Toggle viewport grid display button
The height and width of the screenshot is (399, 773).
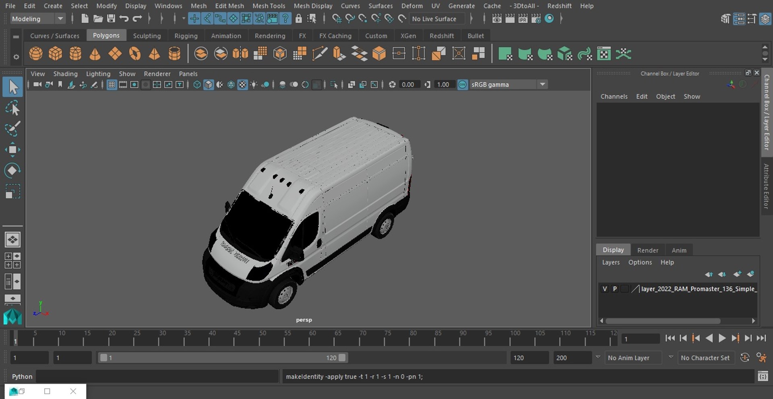[112, 85]
